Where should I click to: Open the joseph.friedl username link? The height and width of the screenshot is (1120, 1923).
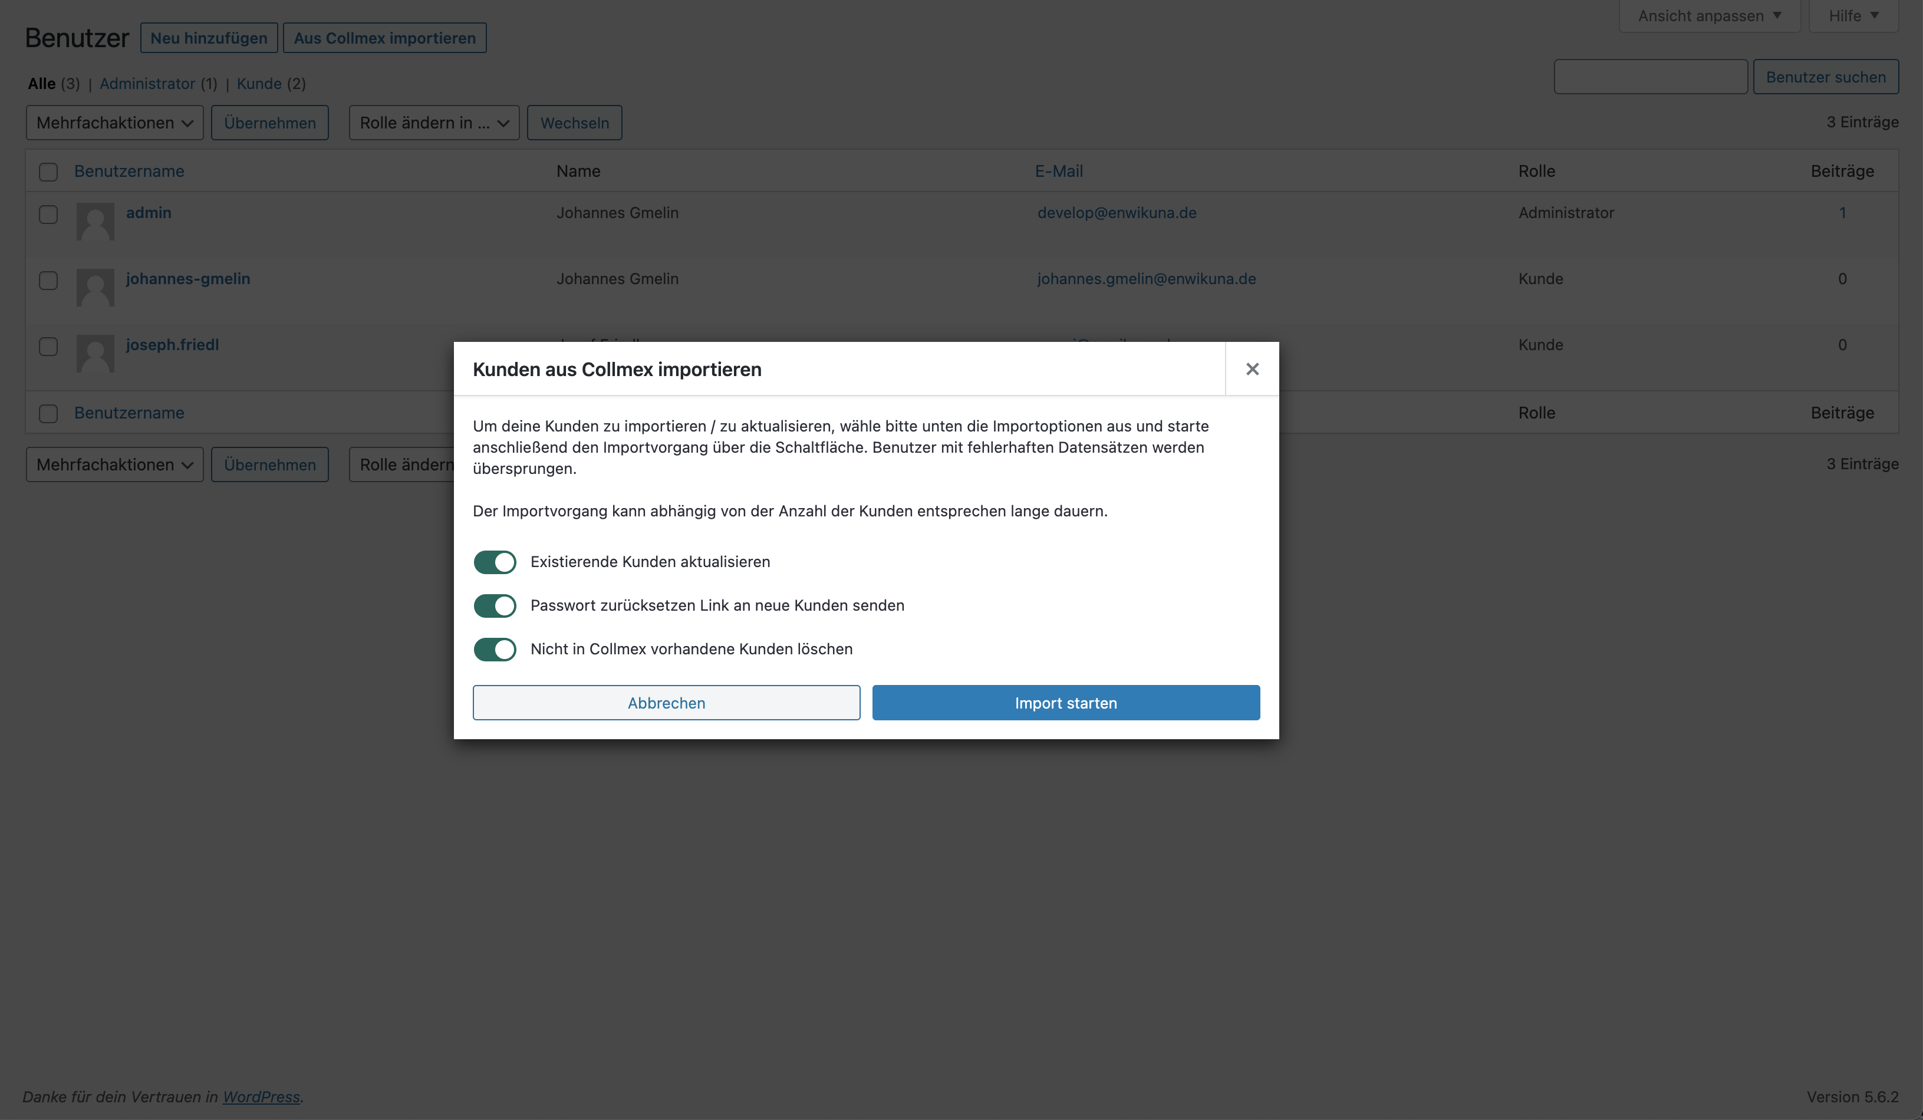[x=173, y=345]
